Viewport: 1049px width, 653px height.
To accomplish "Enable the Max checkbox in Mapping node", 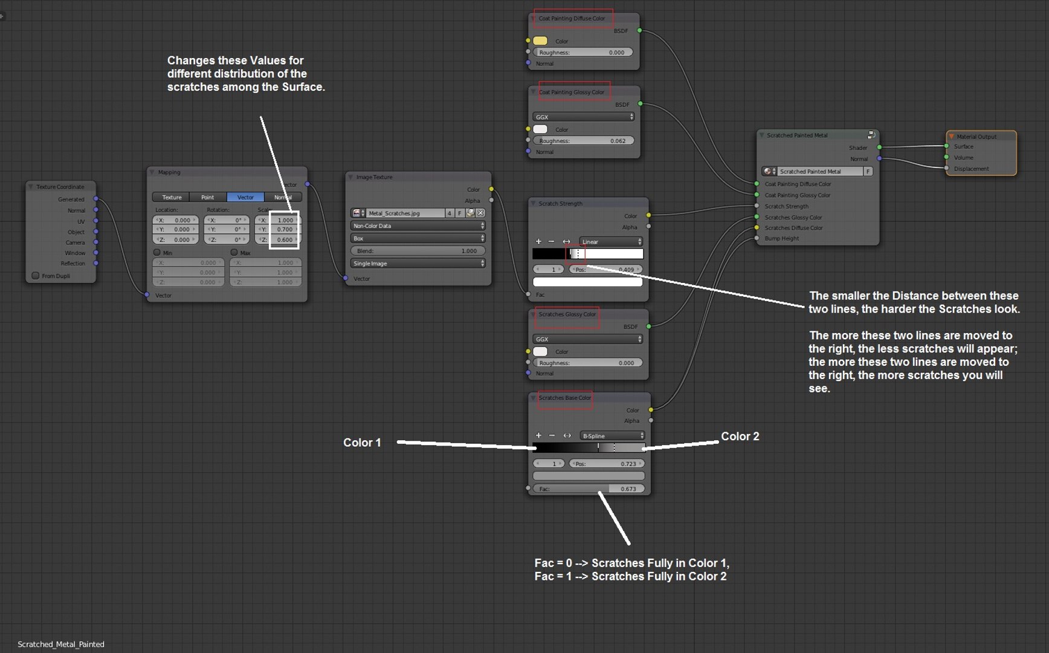I will point(234,252).
